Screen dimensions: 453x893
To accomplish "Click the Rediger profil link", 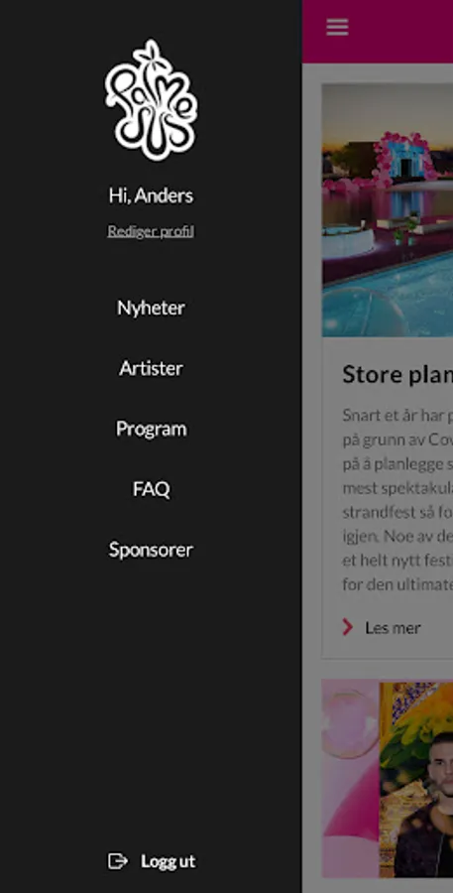I will pyautogui.click(x=151, y=231).
